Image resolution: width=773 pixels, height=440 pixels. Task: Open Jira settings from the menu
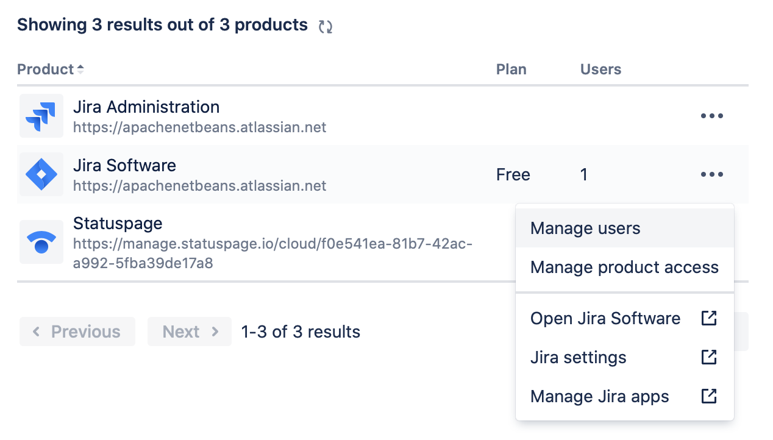click(x=578, y=358)
